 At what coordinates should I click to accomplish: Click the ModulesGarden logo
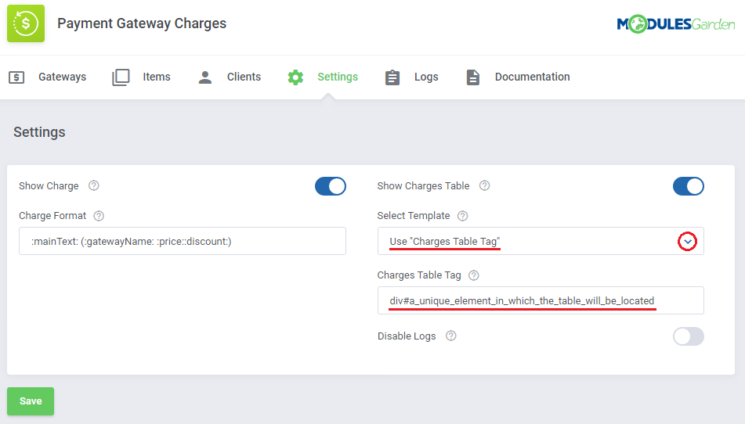675,23
